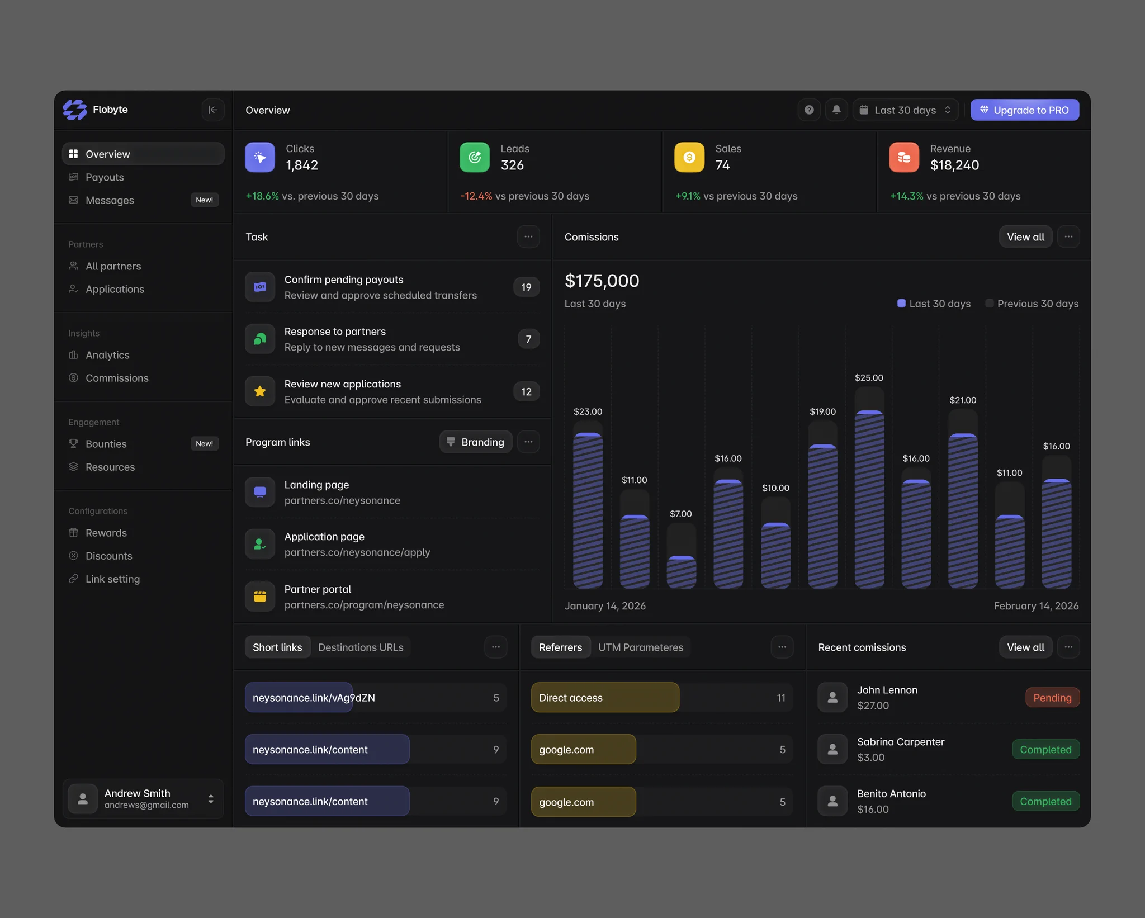Image resolution: width=1145 pixels, height=918 pixels.
Task: Go to Payouts in the sidebar
Action: (x=143, y=177)
